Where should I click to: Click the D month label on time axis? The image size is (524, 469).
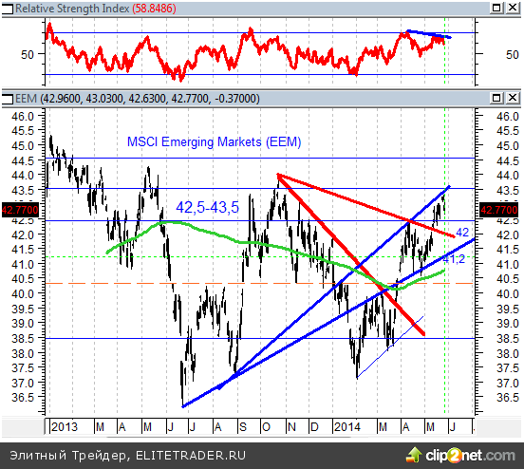(x=314, y=427)
